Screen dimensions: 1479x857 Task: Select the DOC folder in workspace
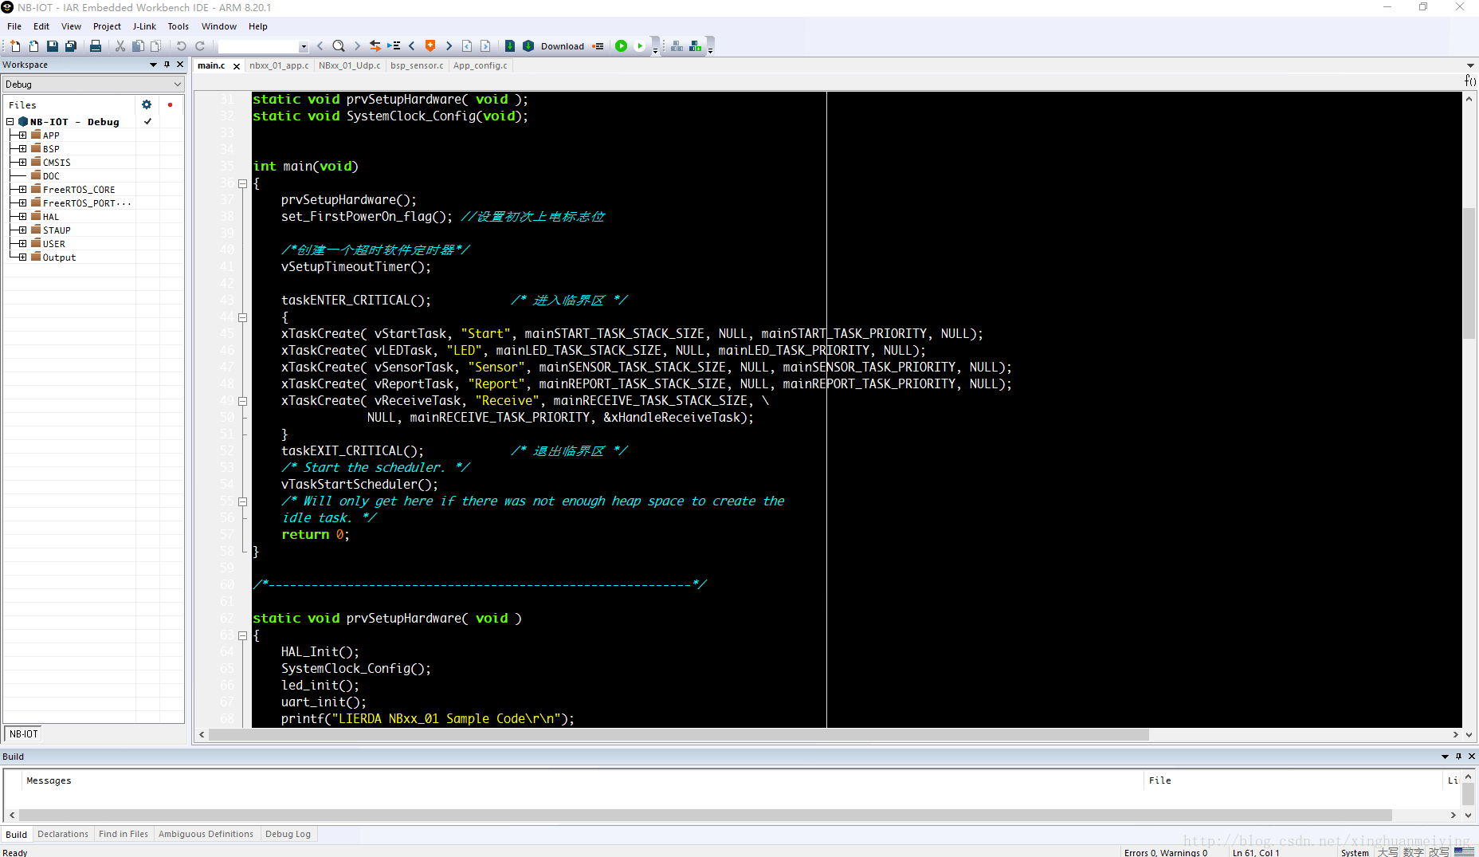click(x=51, y=176)
